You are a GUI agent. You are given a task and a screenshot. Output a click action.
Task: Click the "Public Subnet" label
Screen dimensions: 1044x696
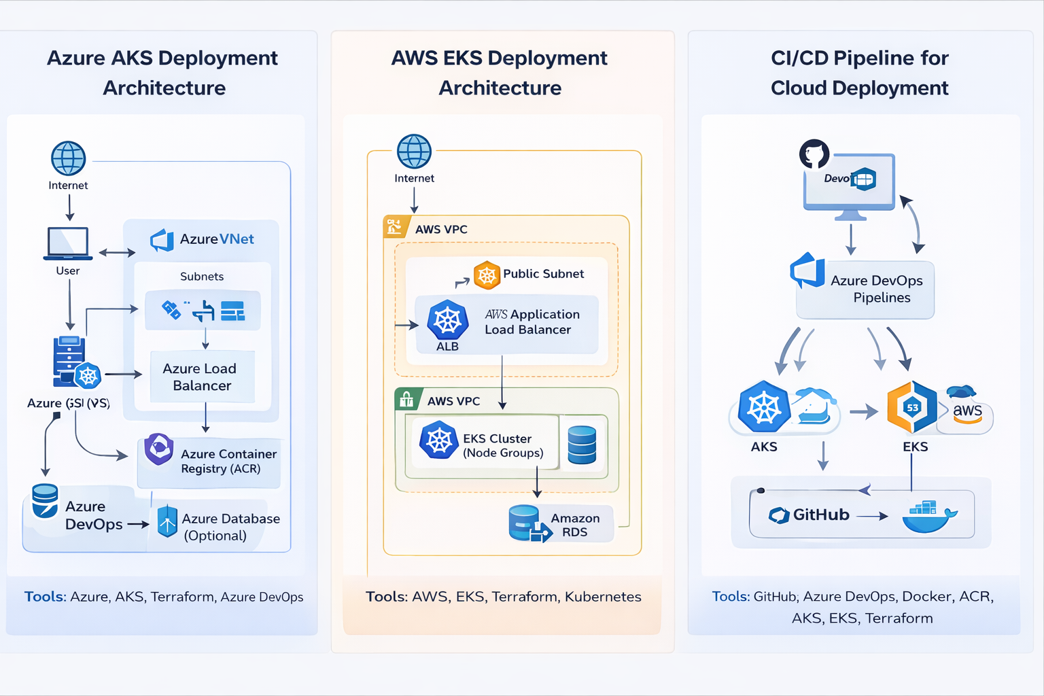[544, 274]
